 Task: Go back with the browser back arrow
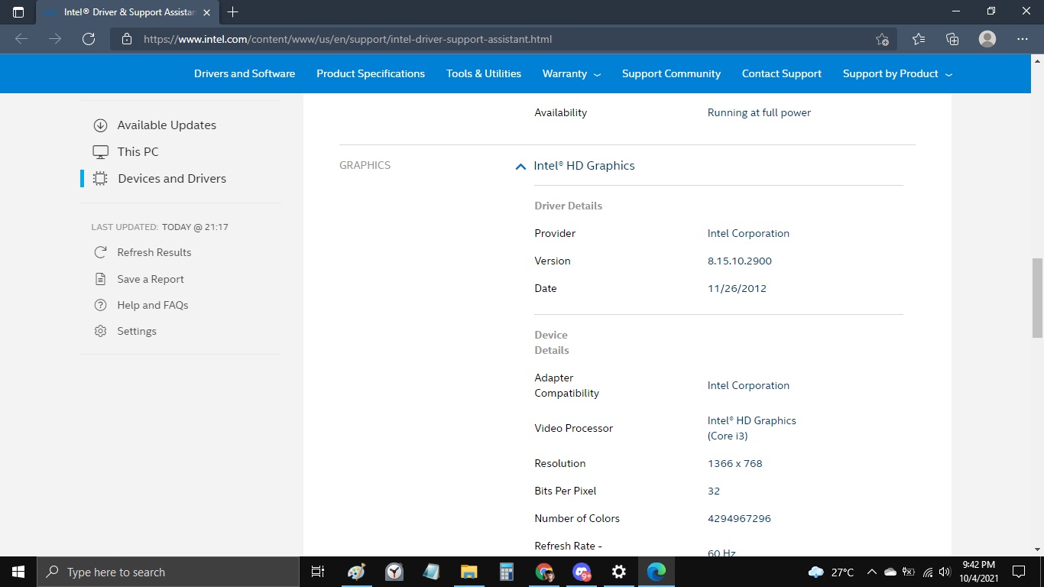[21, 39]
